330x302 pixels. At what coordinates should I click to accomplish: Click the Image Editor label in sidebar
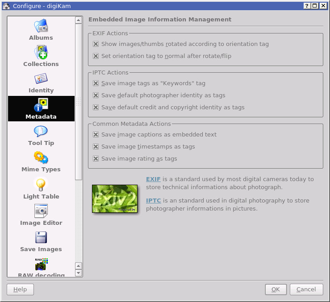click(41, 223)
